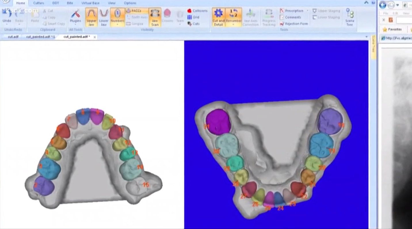Select violet tooth 18 in lower jaw
Image resolution: width=412 pixels, height=229 pixels.
tap(330, 121)
